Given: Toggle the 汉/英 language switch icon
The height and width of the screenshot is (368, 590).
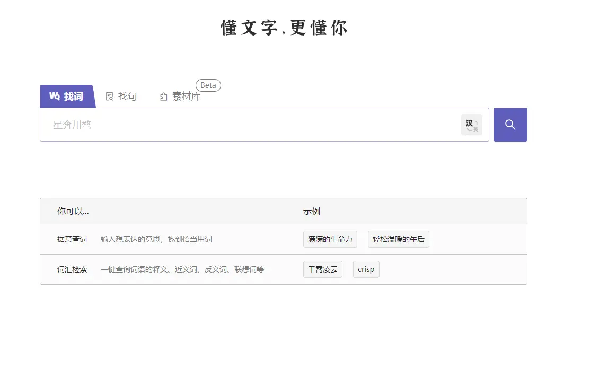Looking at the screenshot, I should [471, 124].
